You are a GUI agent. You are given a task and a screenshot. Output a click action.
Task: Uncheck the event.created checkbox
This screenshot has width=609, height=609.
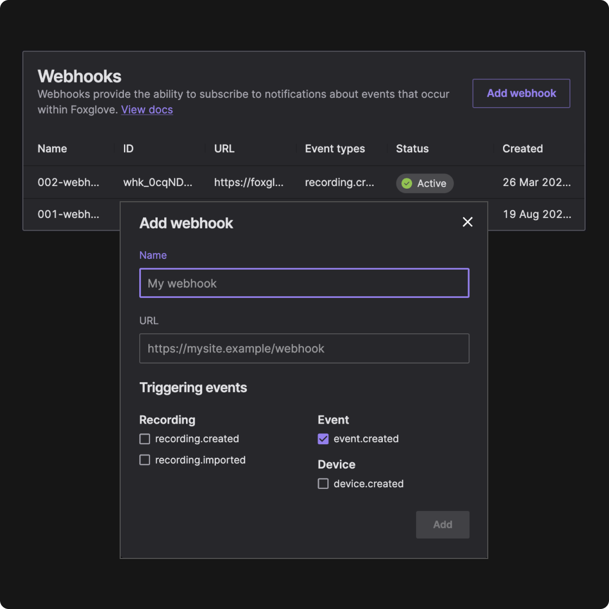pyautogui.click(x=323, y=438)
